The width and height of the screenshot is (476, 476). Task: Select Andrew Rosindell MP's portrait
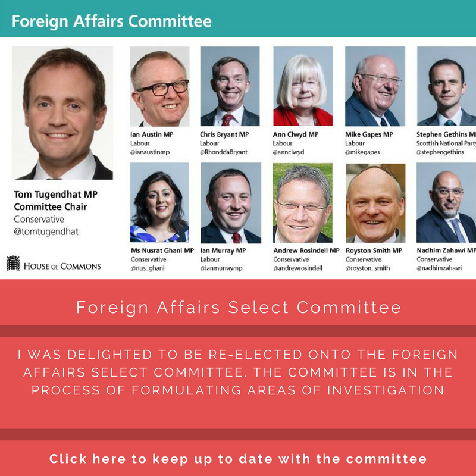coord(303,203)
